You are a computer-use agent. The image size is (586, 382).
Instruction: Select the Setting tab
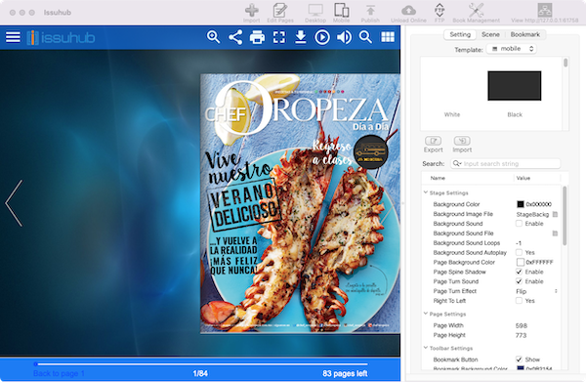click(460, 34)
